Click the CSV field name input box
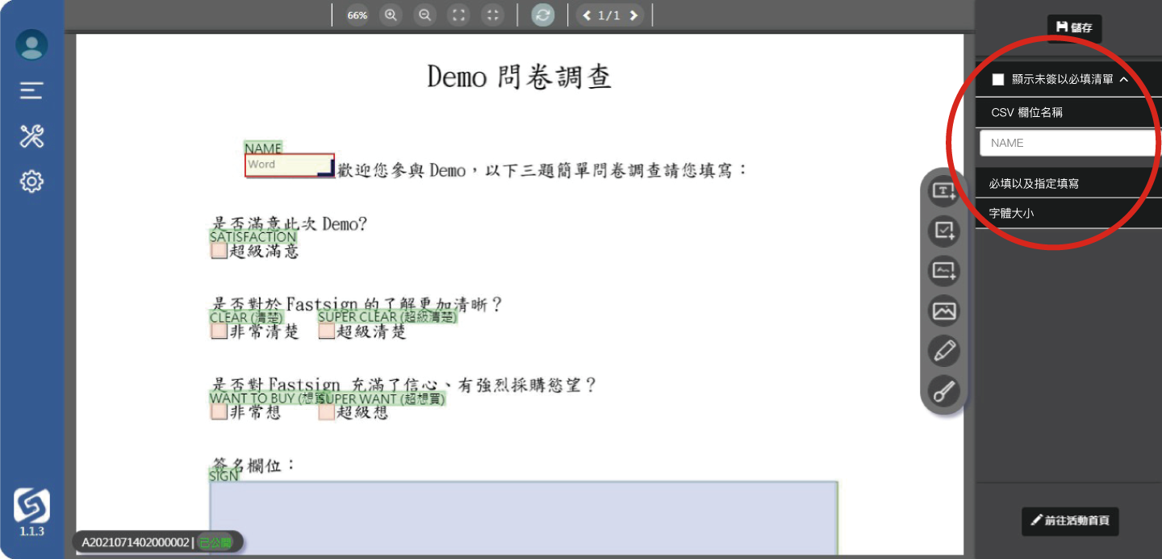Viewport: 1162px width, 559px height. tap(1067, 143)
